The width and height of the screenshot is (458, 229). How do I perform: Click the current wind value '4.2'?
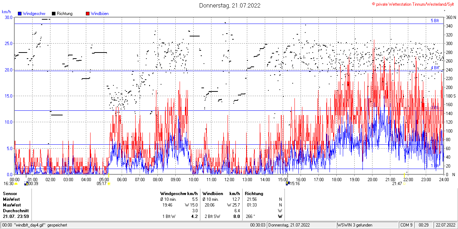point(194,216)
